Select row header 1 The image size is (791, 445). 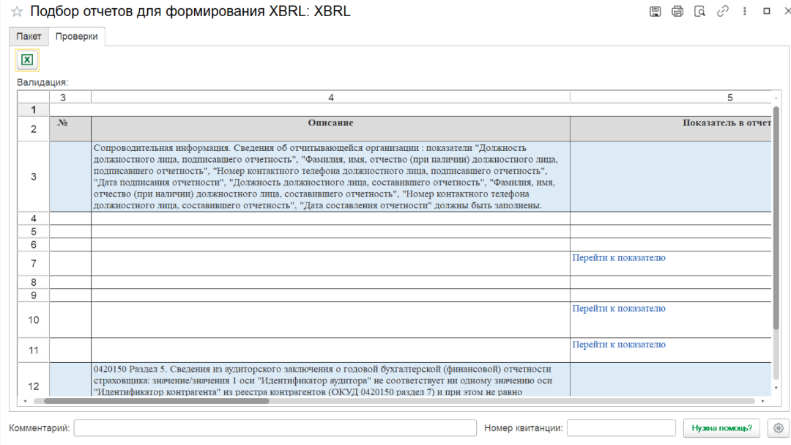[x=33, y=110]
